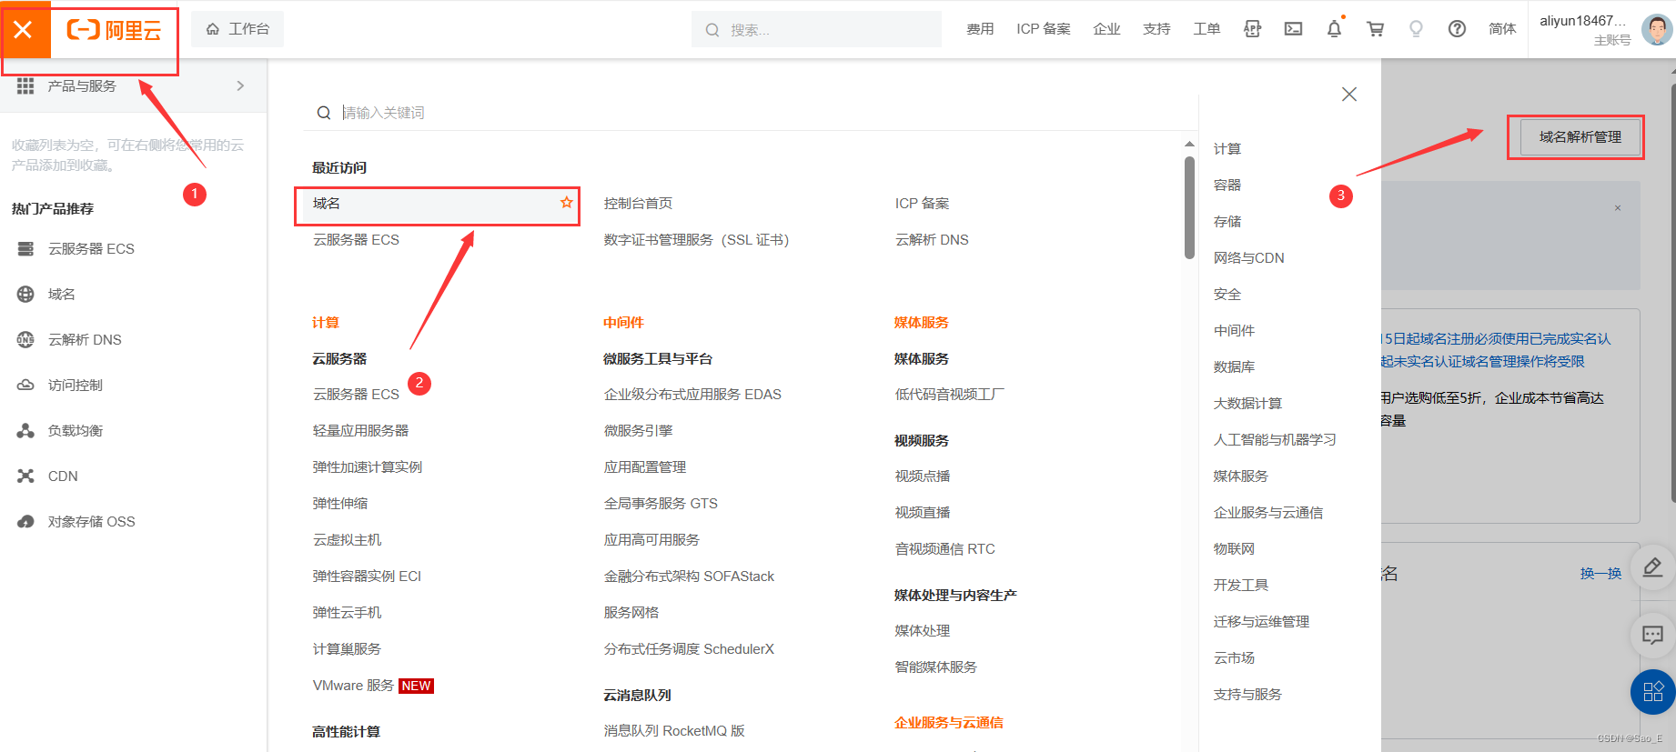Screen dimensions: 1676x752
Task: Jump to 数据库 category
Action: 1234,367
